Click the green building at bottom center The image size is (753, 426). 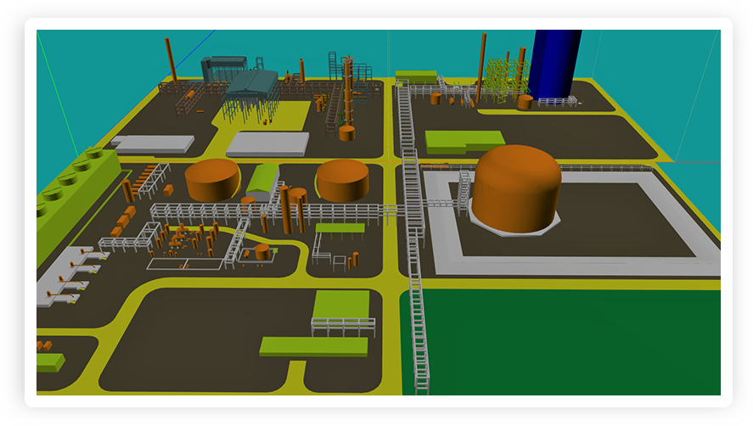(341, 305)
